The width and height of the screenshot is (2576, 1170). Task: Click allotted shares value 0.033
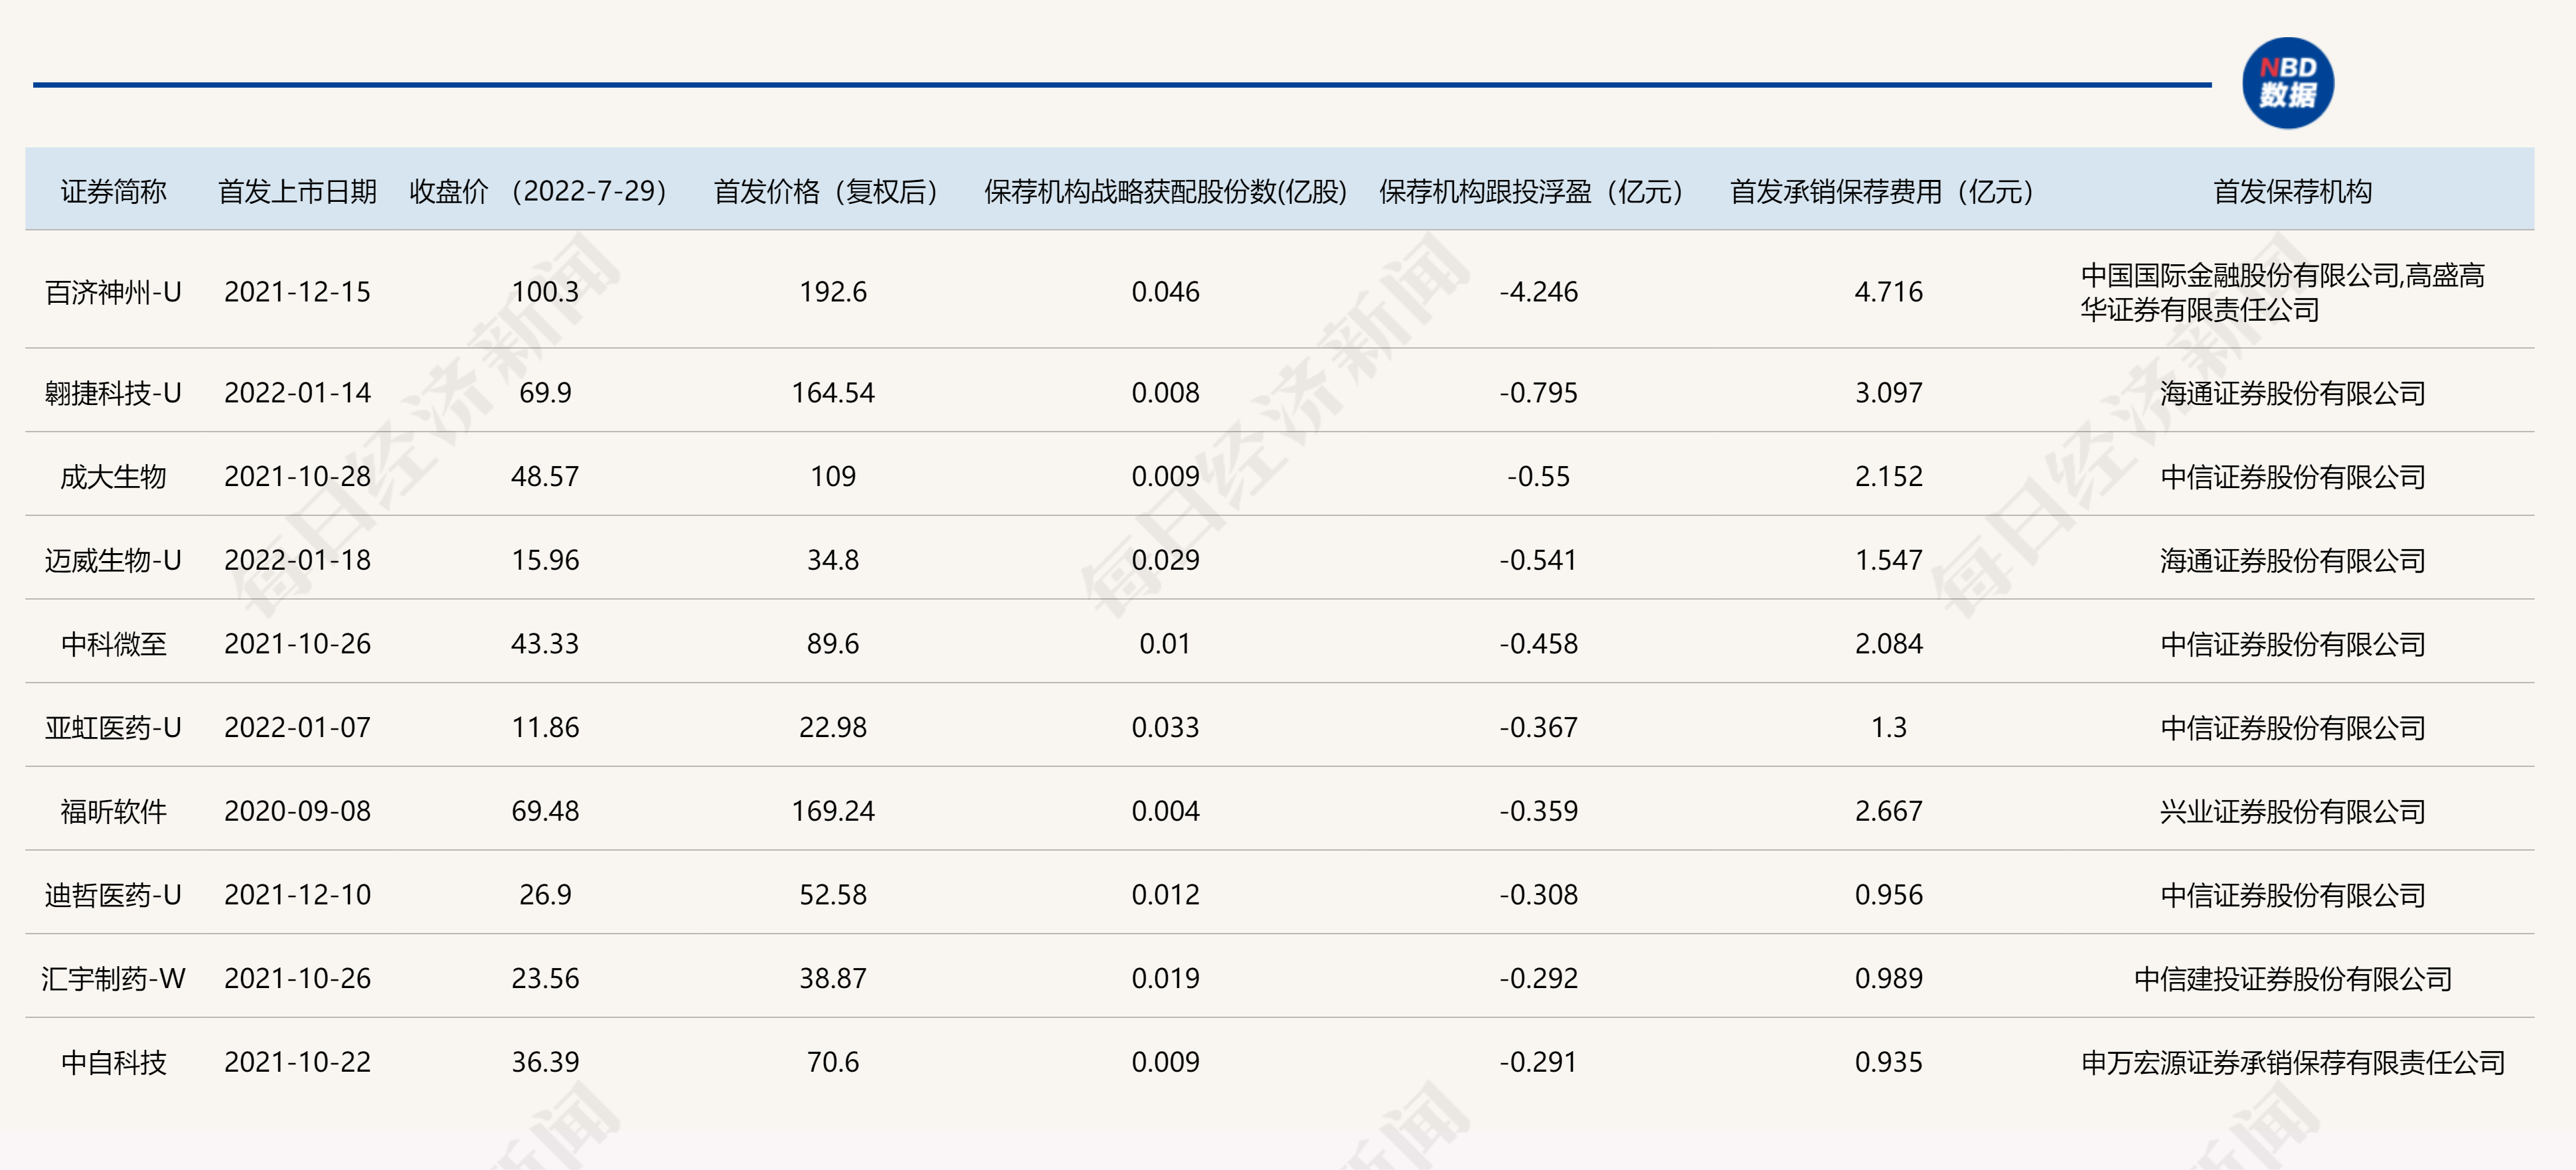click(1165, 728)
